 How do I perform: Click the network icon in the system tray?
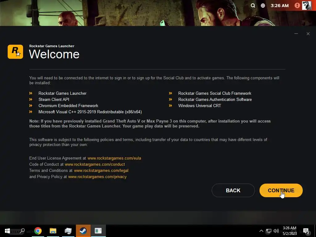tap(269, 231)
